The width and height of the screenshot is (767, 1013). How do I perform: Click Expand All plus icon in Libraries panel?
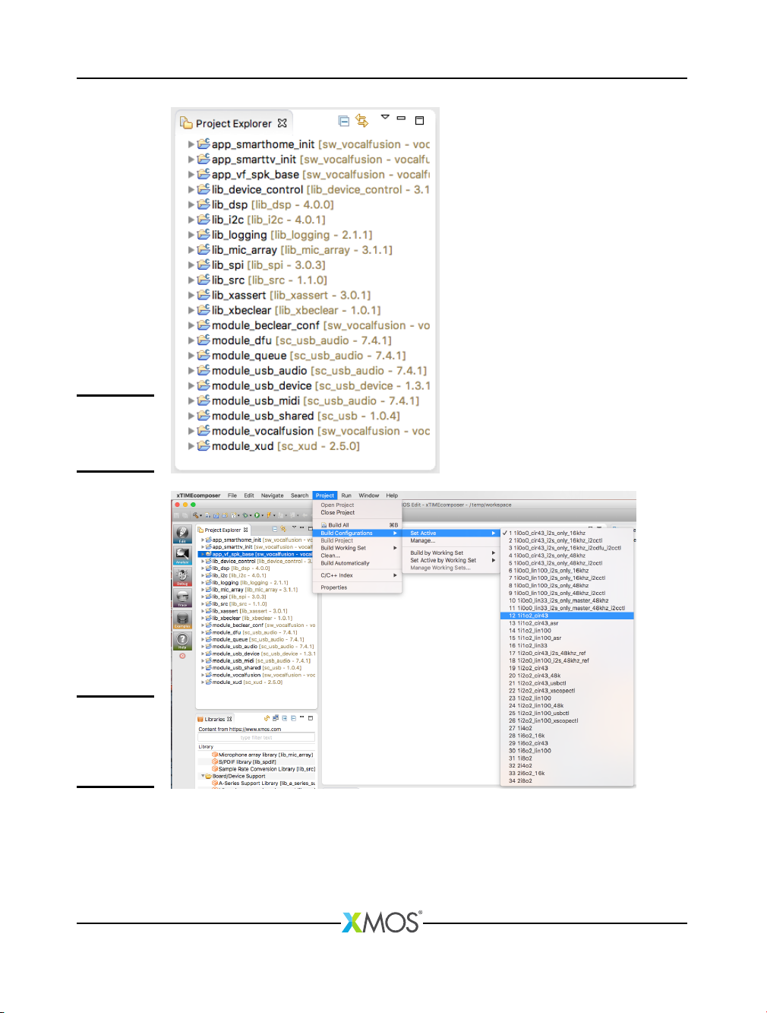pos(285,718)
